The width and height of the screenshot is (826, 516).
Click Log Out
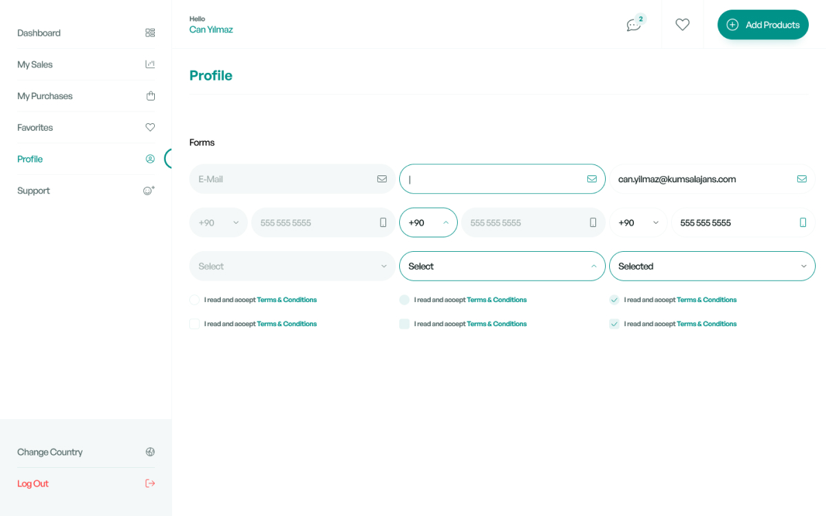tap(86, 484)
